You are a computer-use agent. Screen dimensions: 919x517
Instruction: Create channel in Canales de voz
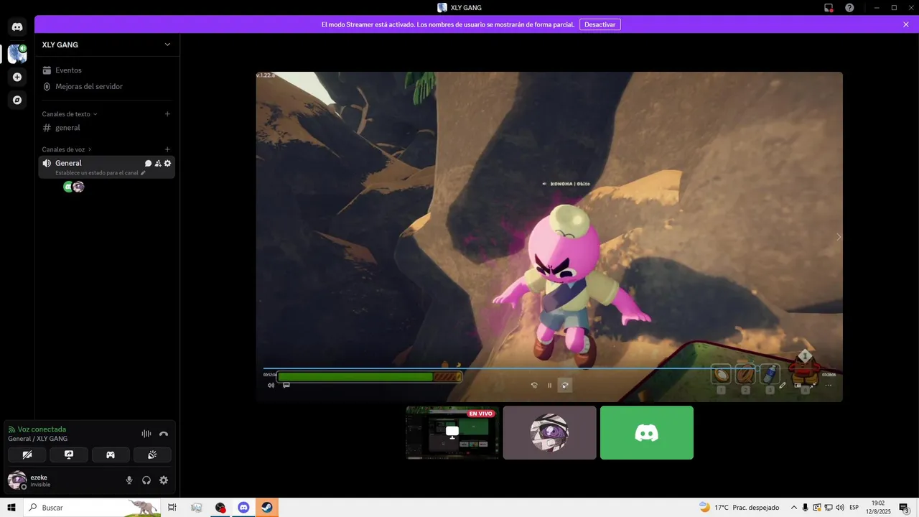pos(167,149)
